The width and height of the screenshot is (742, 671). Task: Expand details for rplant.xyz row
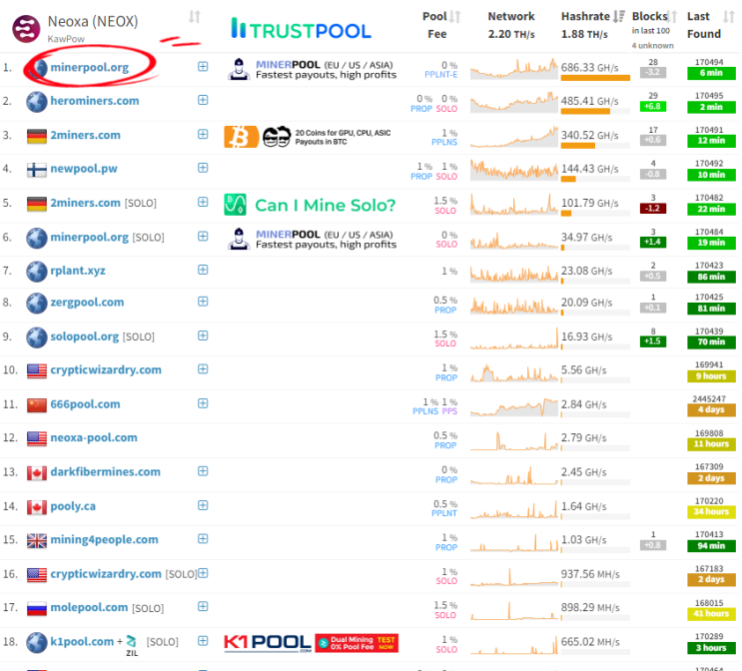tap(203, 270)
